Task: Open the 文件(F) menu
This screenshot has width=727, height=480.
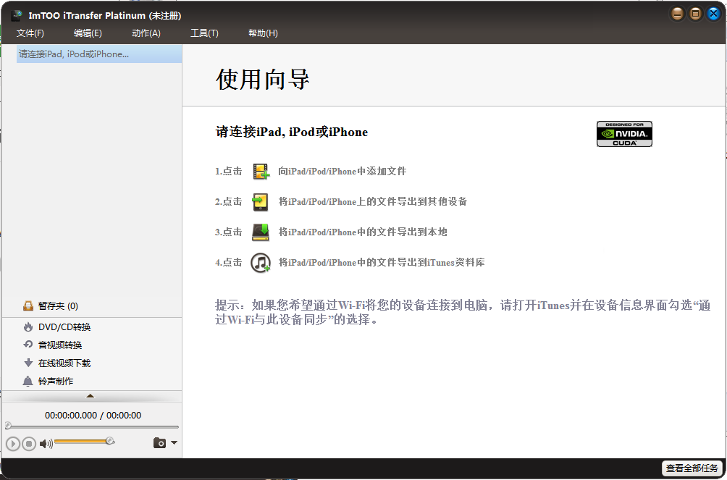Action: point(30,33)
